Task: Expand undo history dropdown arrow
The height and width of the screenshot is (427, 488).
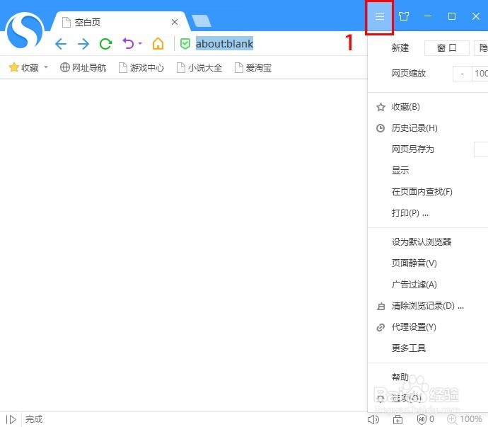Action: (x=140, y=44)
